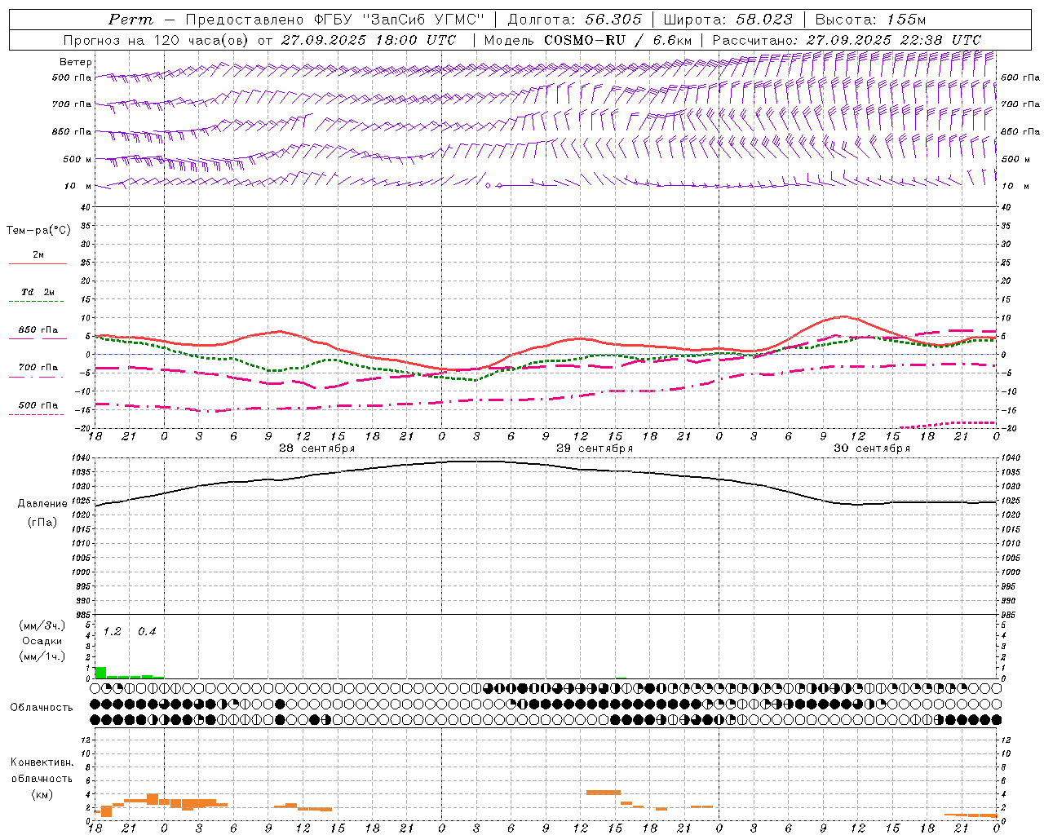
Task: Click the "Широта: 58.023" header field
Action: [728, 20]
